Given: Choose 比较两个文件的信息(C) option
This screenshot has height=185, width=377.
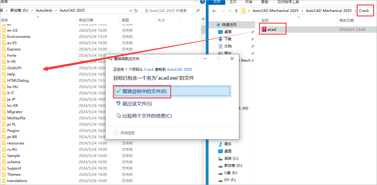Looking at the screenshot, I should point(147,116).
